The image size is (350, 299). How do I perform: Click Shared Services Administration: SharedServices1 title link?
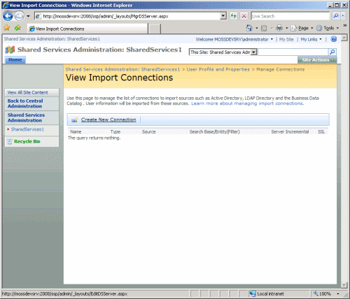tap(99, 50)
